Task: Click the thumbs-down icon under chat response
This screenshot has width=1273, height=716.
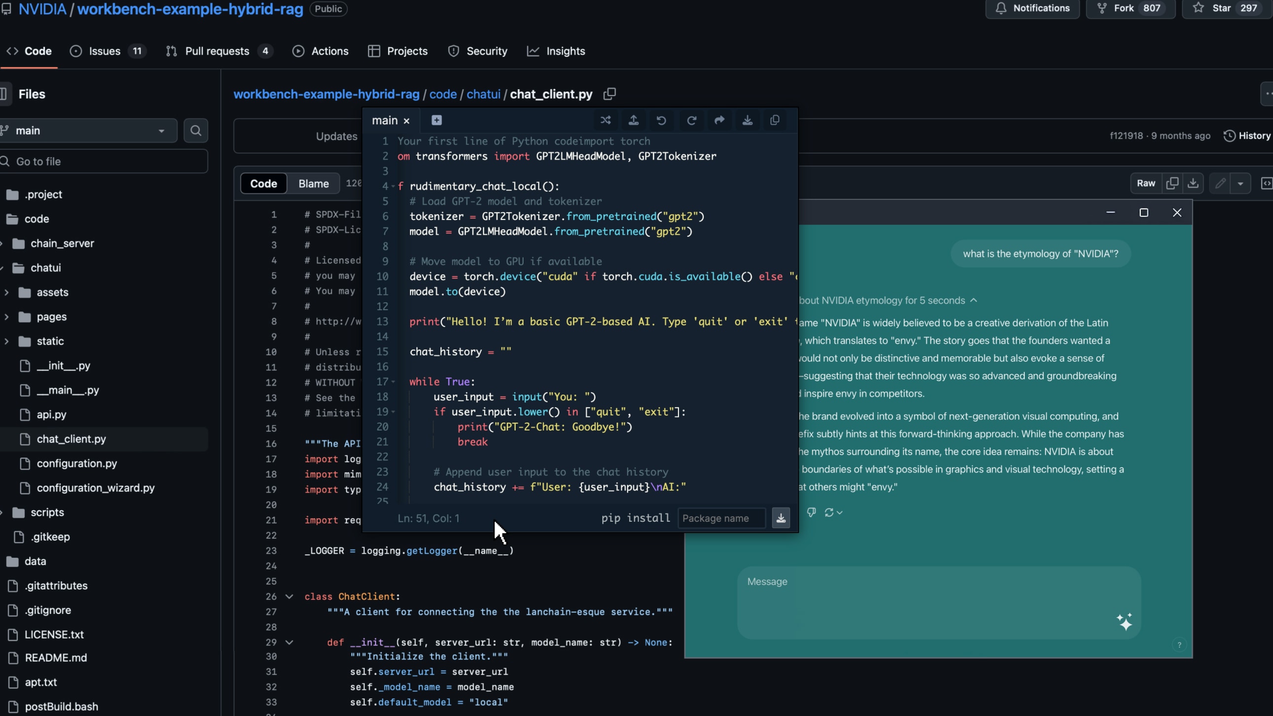Action: point(812,512)
